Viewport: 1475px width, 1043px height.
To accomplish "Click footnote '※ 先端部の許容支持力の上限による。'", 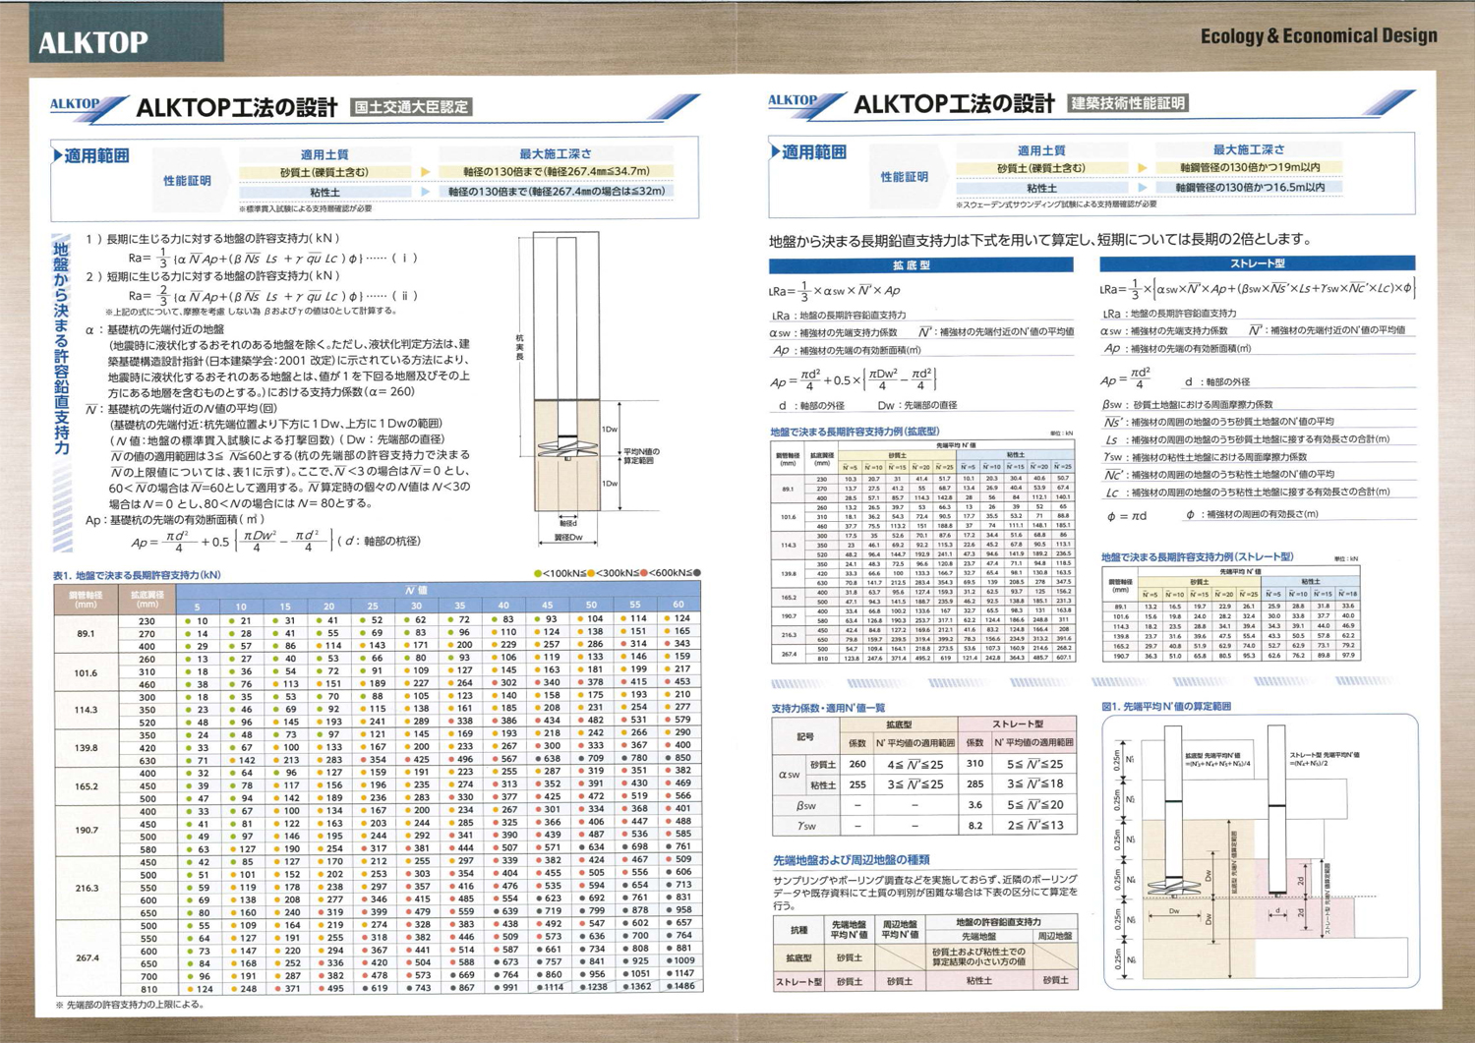I will 131,1005.
